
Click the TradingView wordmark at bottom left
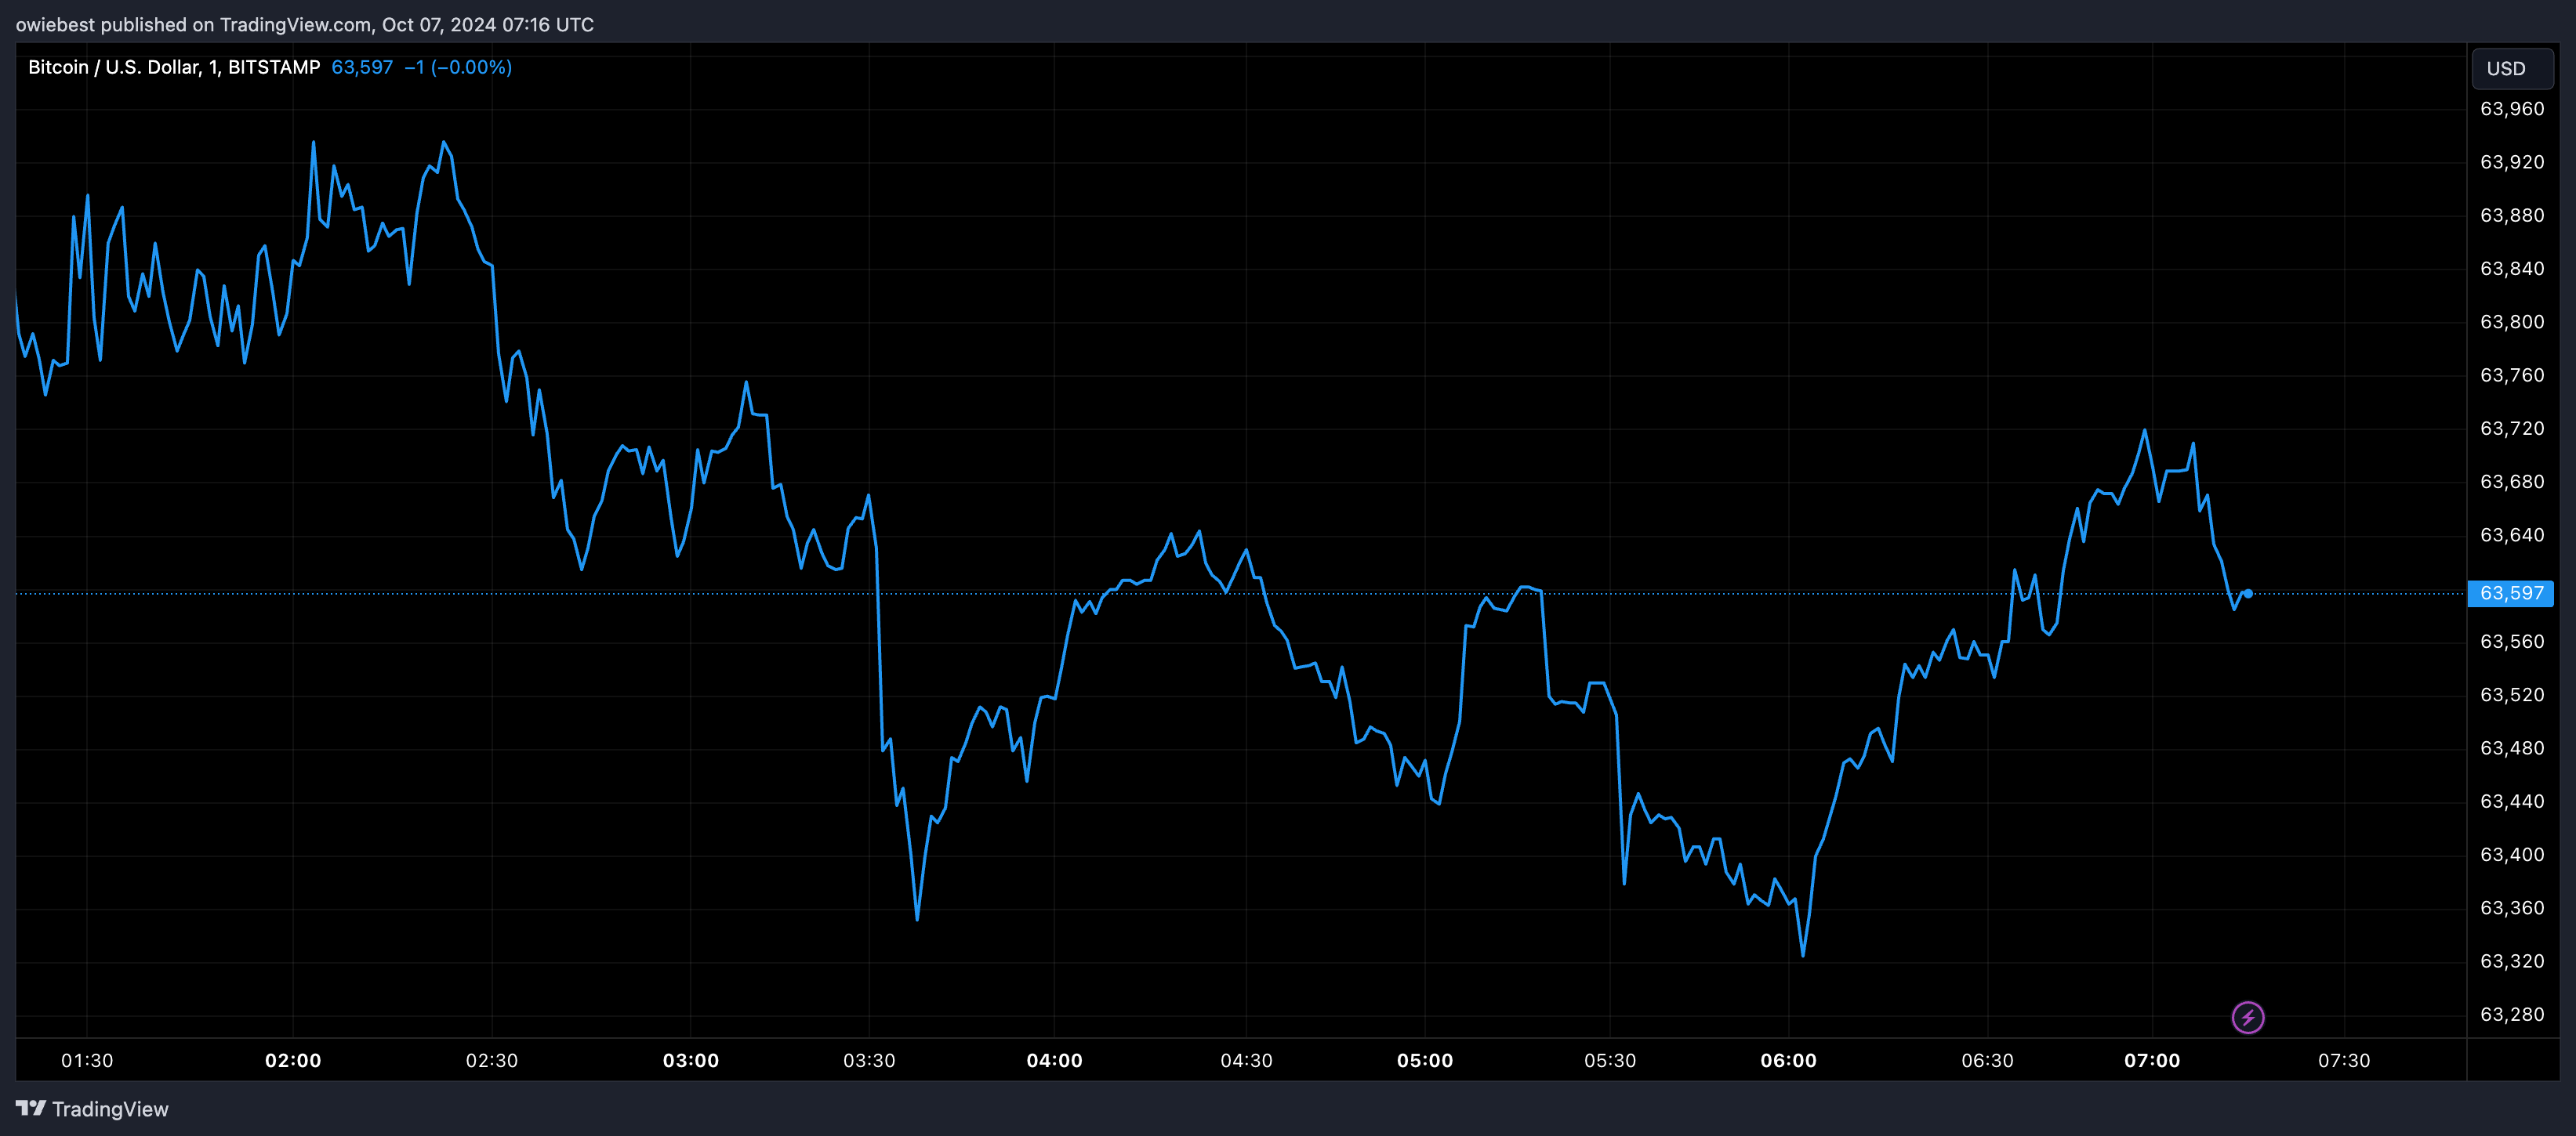point(110,1108)
